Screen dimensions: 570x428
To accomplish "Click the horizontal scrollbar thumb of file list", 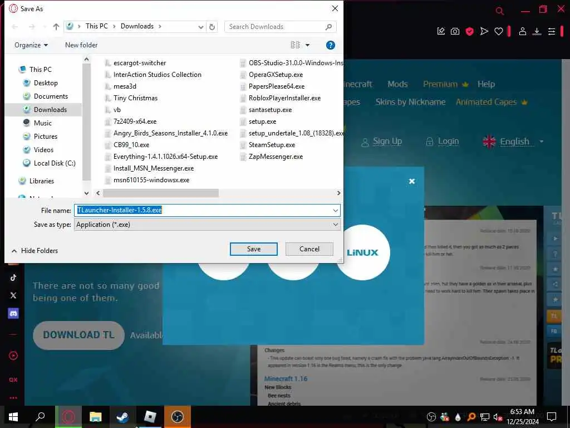I will point(161,193).
